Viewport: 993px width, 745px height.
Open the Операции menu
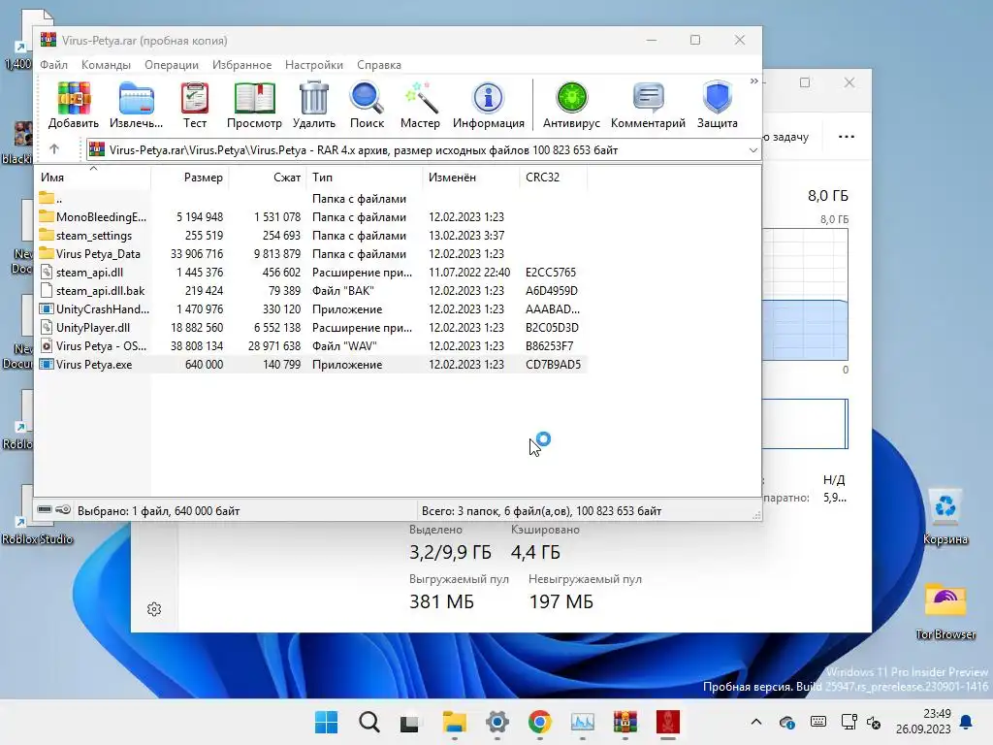pyautogui.click(x=171, y=65)
